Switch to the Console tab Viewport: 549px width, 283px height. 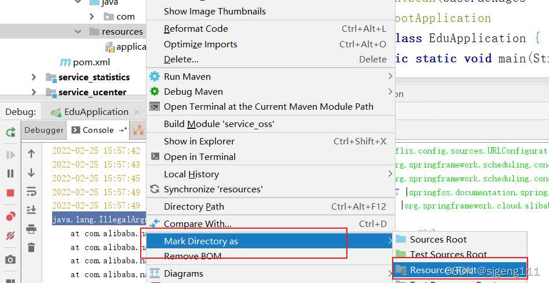pyautogui.click(x=98, y=131)
